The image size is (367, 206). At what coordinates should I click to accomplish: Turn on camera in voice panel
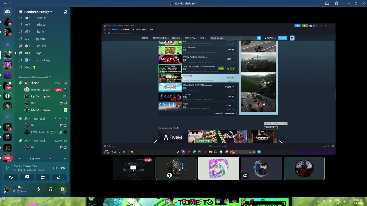click(x=11, y=177)
